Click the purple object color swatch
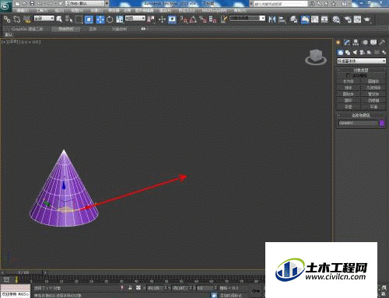This screenshot has width=389, height=298. click(382, 123)
